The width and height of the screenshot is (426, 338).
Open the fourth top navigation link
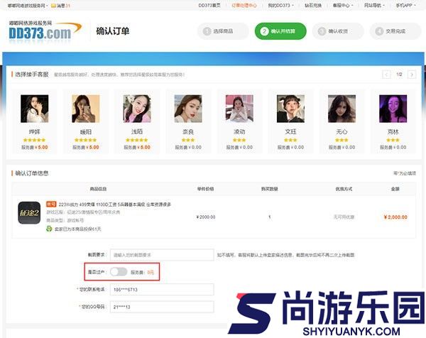click(313, 6)
